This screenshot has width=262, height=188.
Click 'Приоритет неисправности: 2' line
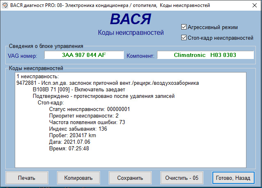(84, 116)
